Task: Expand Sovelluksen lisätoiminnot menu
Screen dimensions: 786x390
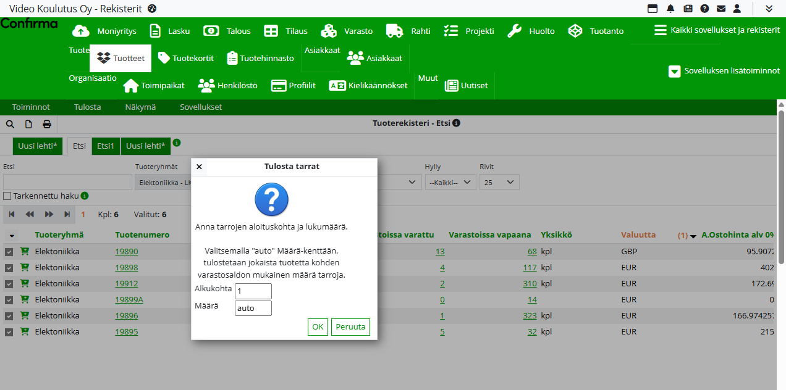Action: pyautogui.click(x=724, y=71)
